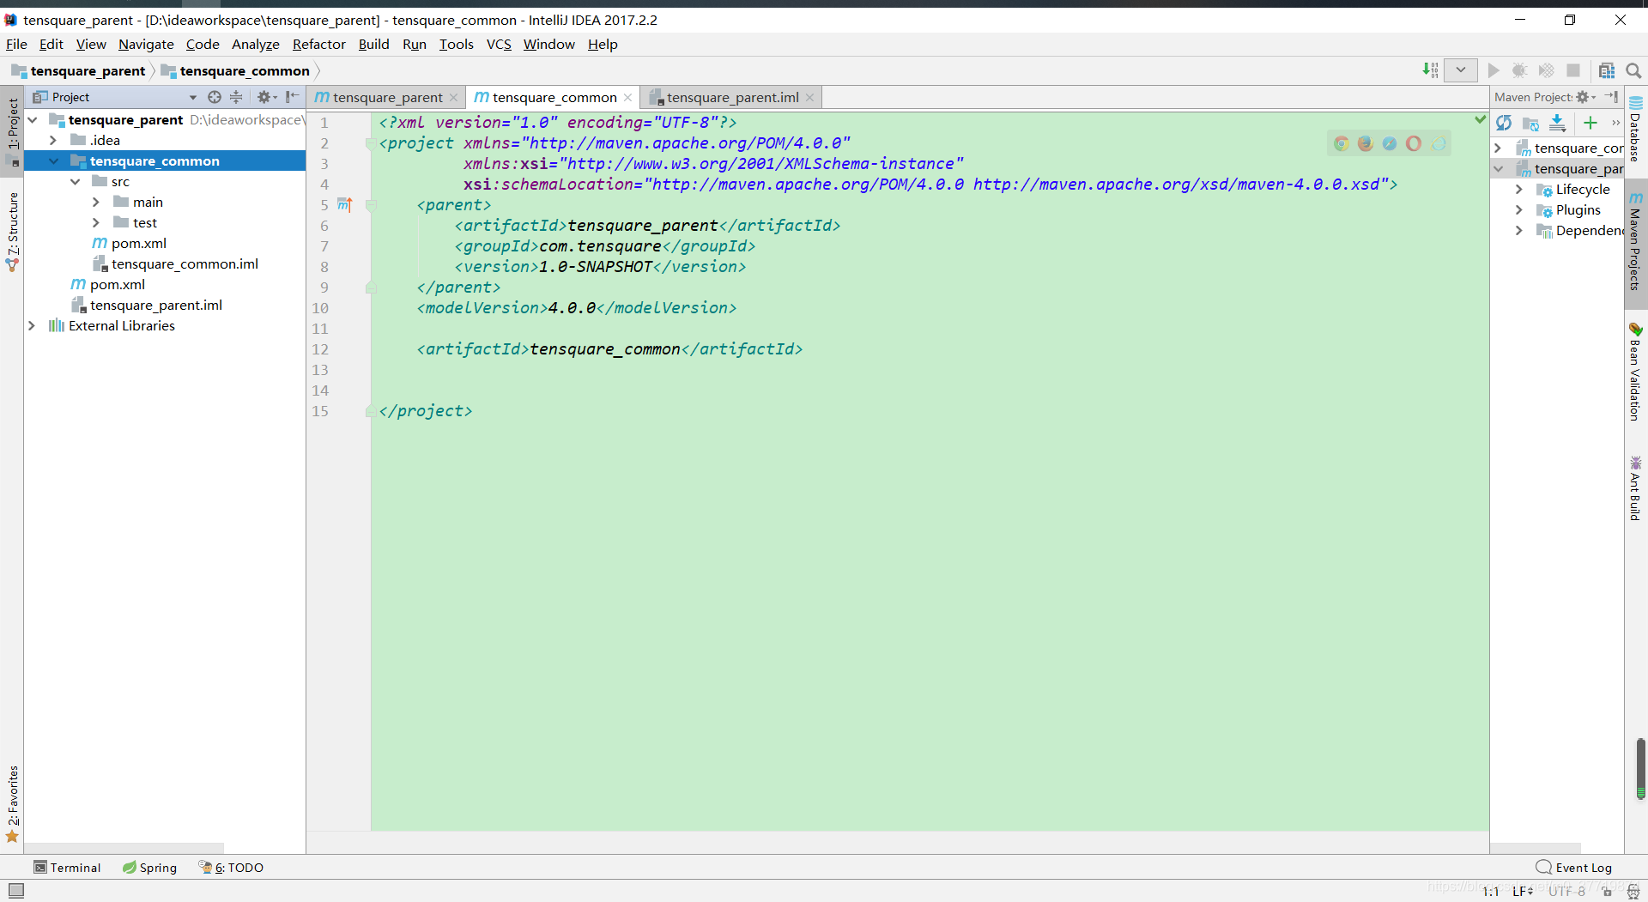Image resolution: width=1648 pixels, height=902 pixels.
Task: Switch to the tensquare_parent.iml editor tab
Action: click(732, 97)
